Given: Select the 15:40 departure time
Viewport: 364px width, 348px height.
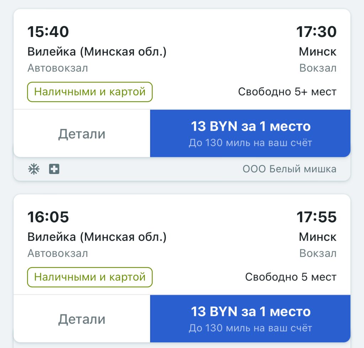Looking at the screenshot, I should pyautogui.click(x=48, y=32).
